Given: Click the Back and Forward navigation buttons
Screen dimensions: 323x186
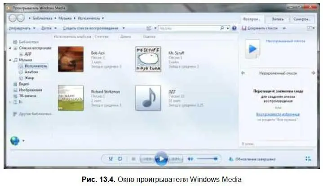Looking at the screenshot, I should 17,18.
